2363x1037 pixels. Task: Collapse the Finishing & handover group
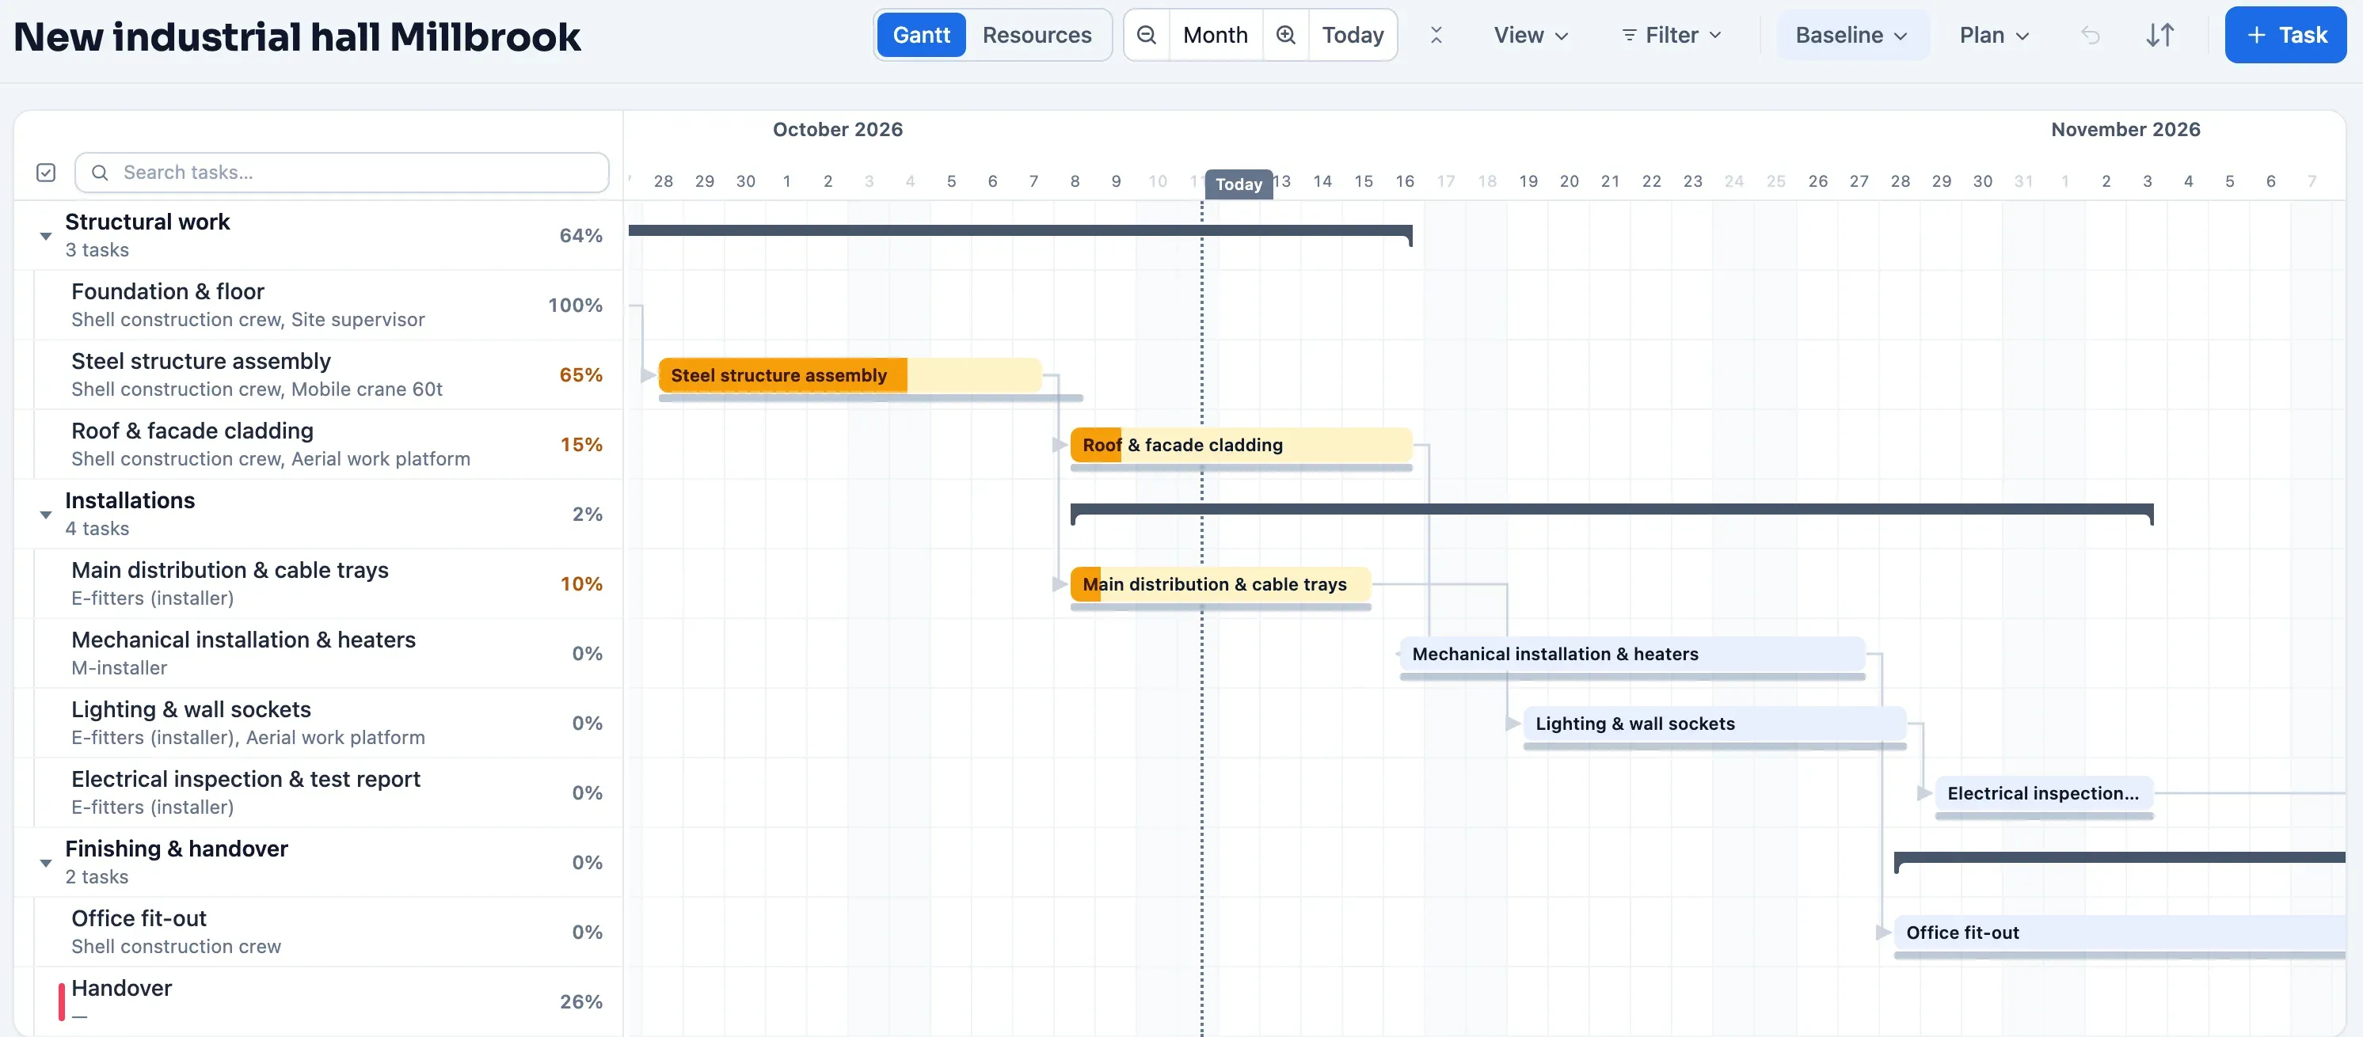tap(46, 864)
